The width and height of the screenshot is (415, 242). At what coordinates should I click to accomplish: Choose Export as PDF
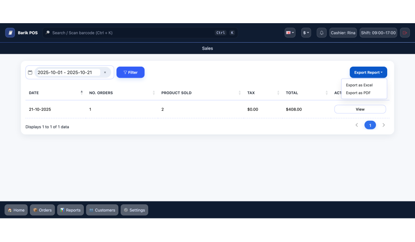[358, 93]
